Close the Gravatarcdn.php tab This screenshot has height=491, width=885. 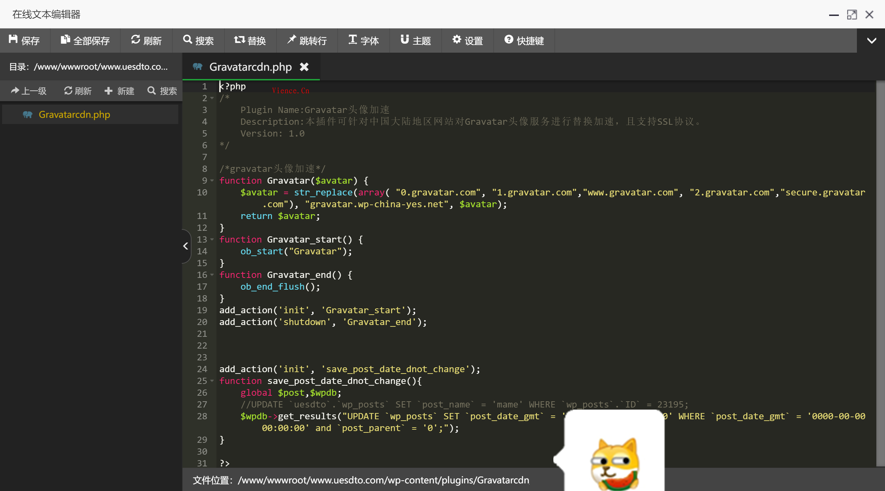click(304, 67)
